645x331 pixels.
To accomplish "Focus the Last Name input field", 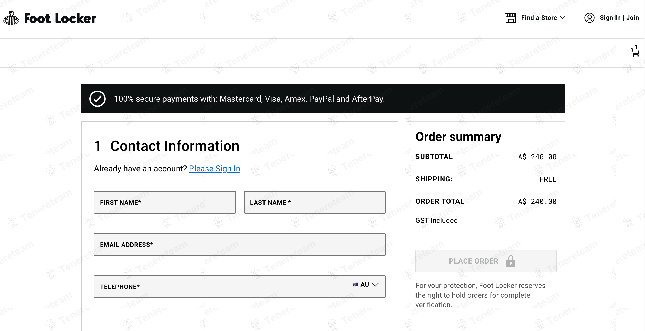I will click(315, 202).
